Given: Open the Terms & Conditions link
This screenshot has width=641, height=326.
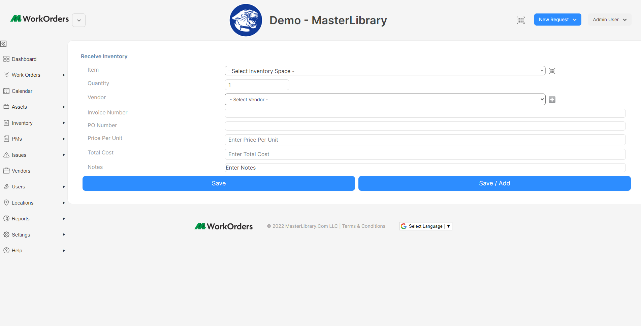Looking at the screenshot, I should point(363,226).
